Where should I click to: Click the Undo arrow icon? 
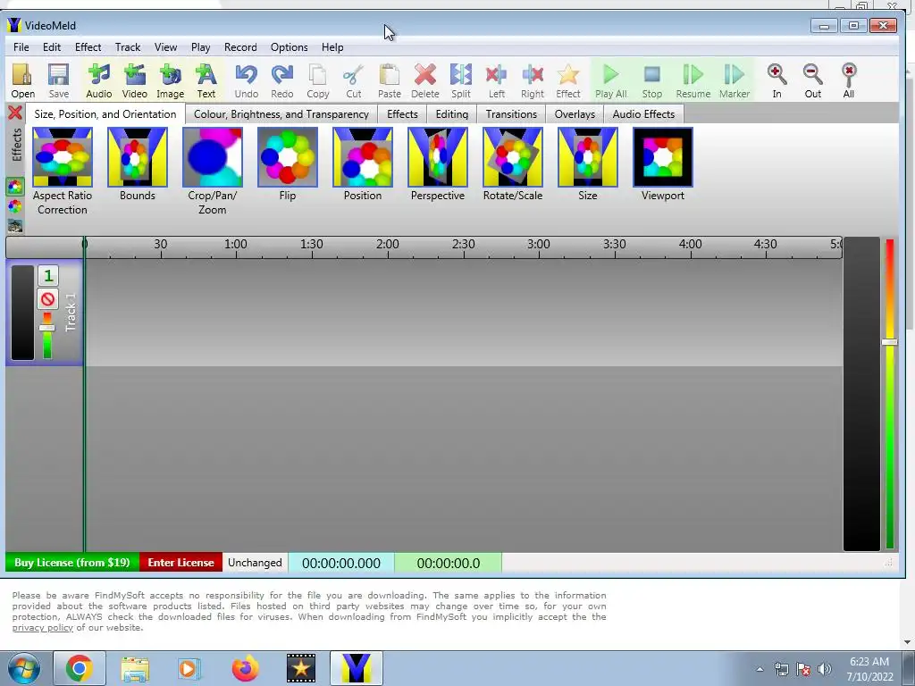(247, 80)
